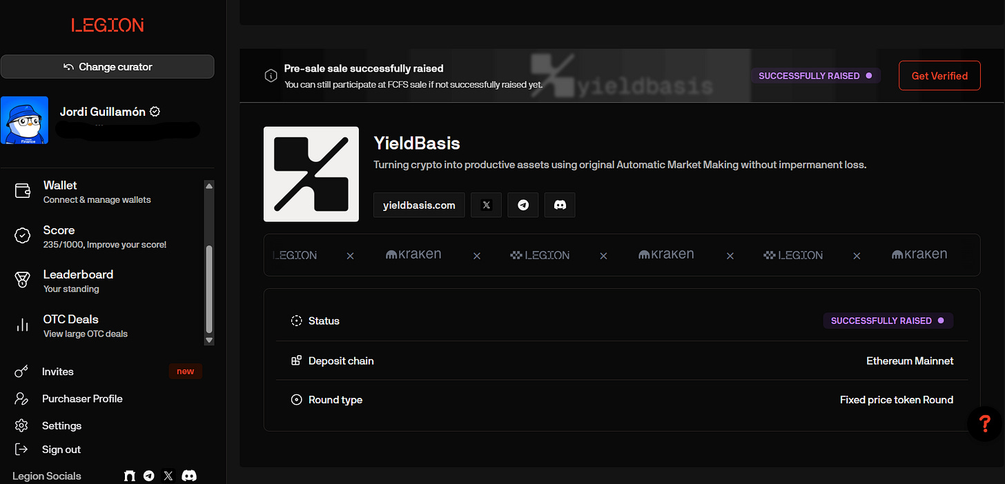Click the verified badge next to Jordi Guillamón
Viewport: 1005px width, 484px height.
[x=155, y=112]
